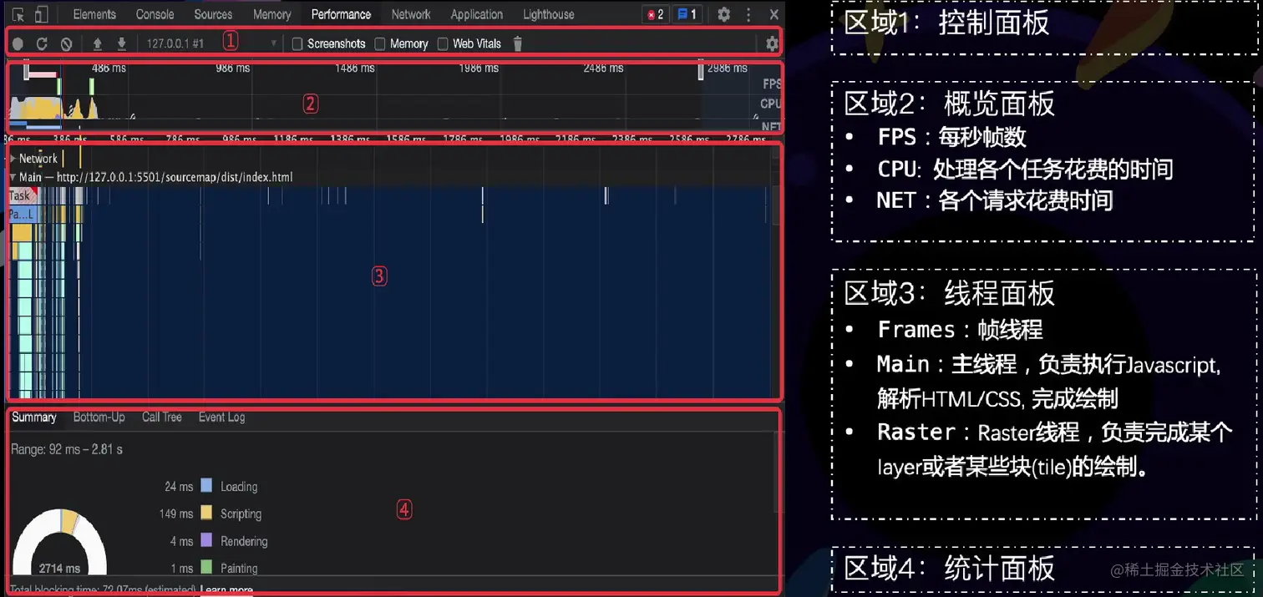Tick the Web Vitals checkbox

(x=443, y=43)
